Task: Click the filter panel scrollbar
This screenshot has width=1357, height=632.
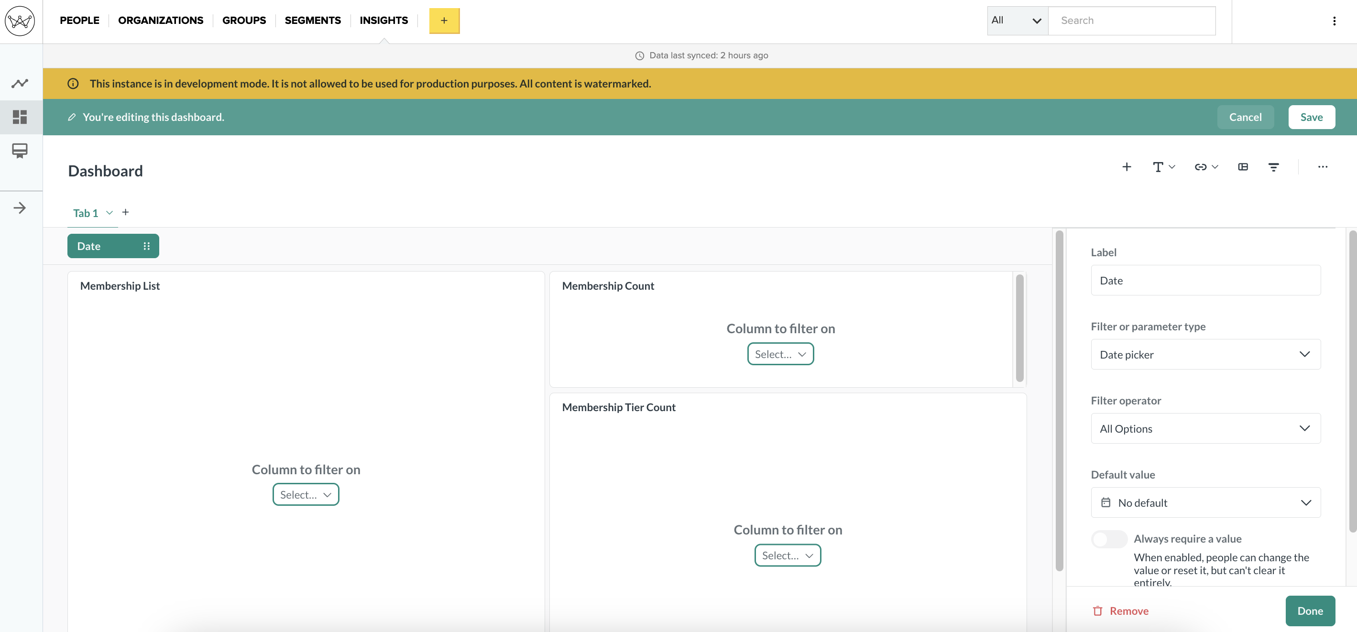Action: pos(1352,381)
